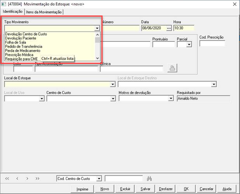Confirm with the OK button
This screenshot has height=194, width=240.
coord(186,189)
